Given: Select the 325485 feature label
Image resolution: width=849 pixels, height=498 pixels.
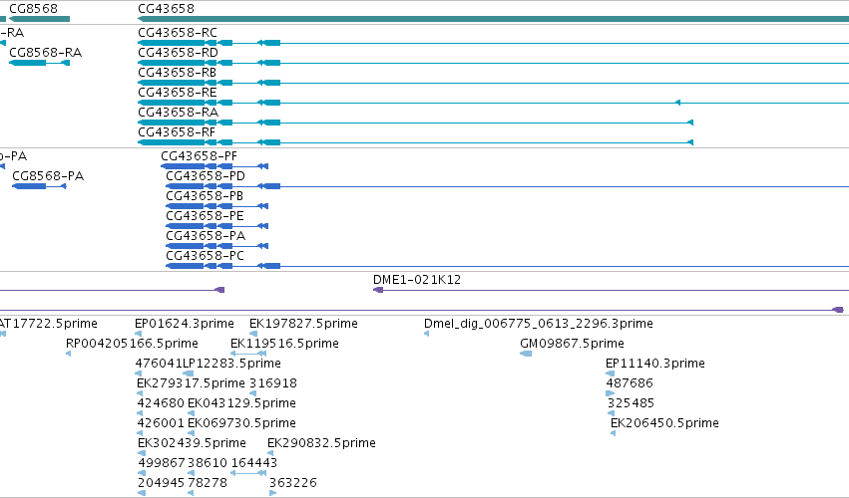Looking at the screenshot, I should (x=631, y=403).
